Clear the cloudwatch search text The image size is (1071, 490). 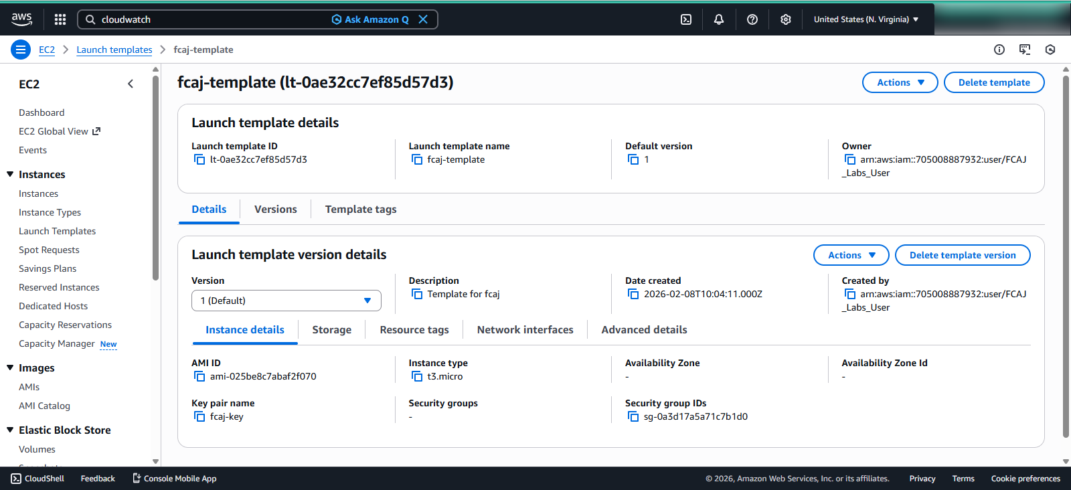click(423, 19)
